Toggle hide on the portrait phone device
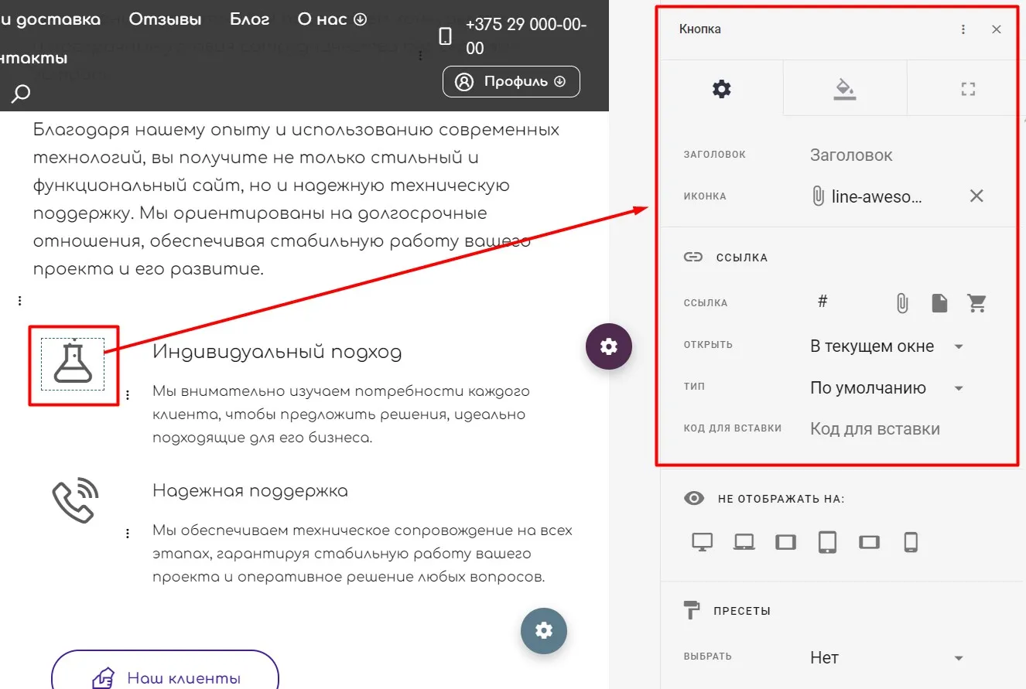The height and width of the screenshot is (689, 1026). 911,542
